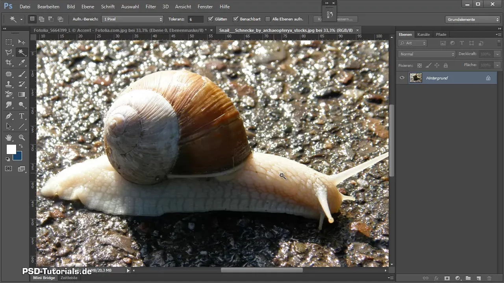Select the History Brush tool
Image resolution: width=504 pixels, height=283 pixels.
pos(22,84)
